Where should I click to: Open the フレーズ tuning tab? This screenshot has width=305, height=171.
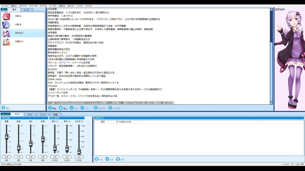pyautogui.click(x=43, y=115)
